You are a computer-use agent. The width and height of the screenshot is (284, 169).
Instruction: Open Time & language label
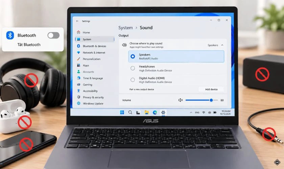coord(93,78)
